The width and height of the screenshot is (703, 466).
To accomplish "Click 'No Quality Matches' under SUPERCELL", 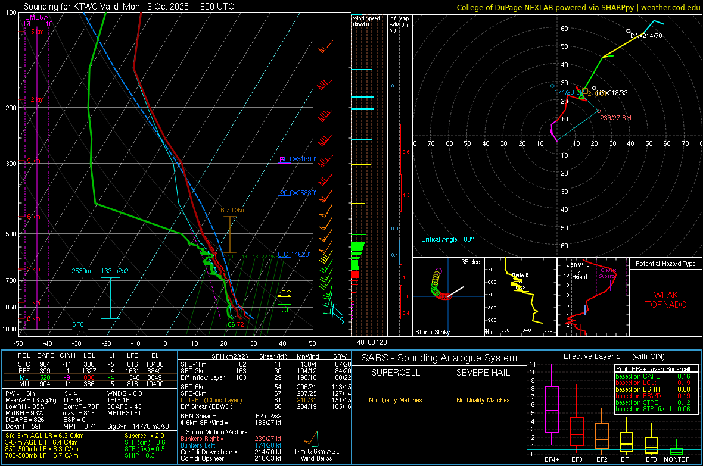I will [x=396, y=400].
